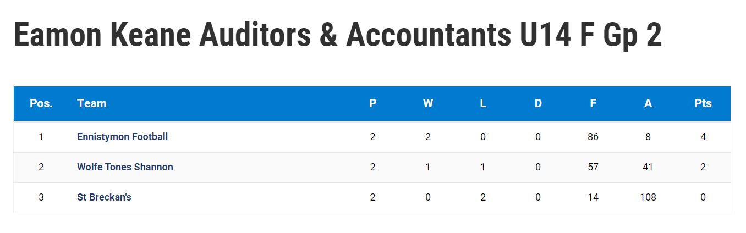Screen dimensions: 746x233
Task: Select Ennistymon Football's for score 86
Action: (x=593, y=137)
